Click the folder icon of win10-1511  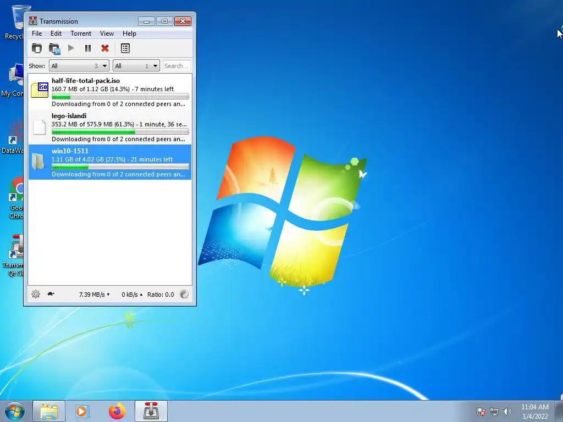pyautogui.click(x=38, y=162)
